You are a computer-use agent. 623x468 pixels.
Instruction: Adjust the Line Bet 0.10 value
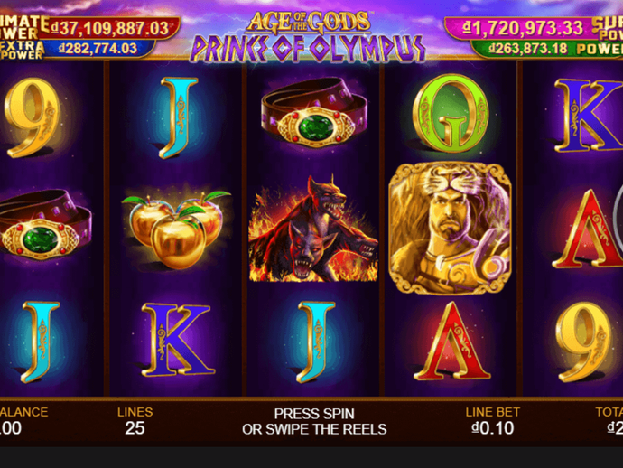tap(493, 428)
